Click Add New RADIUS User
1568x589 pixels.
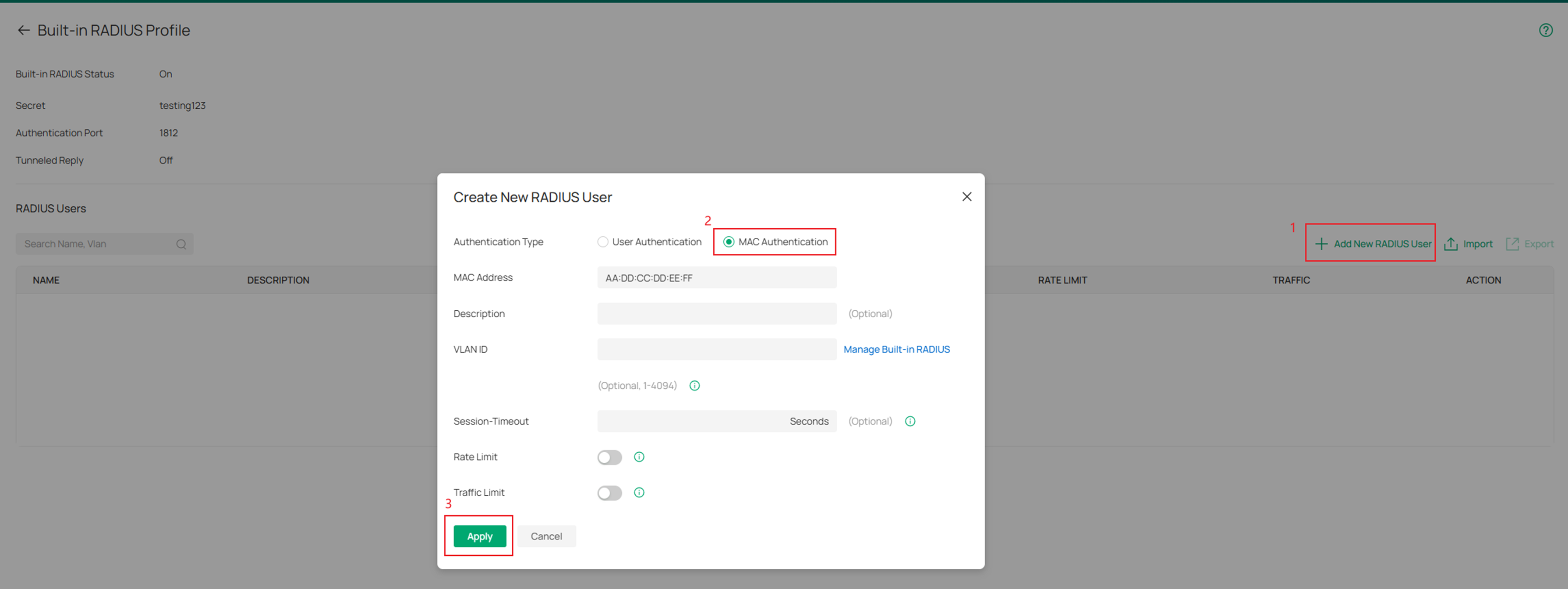coord(1373,244)
